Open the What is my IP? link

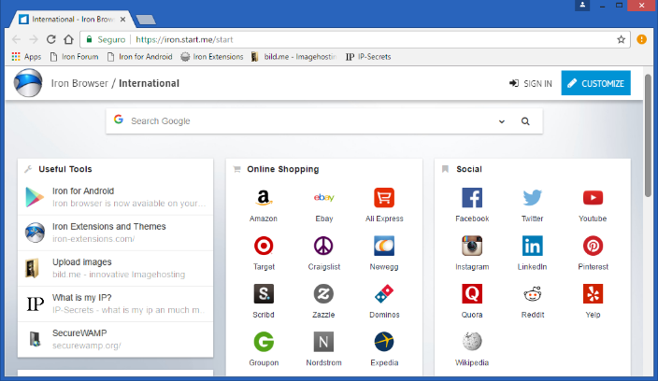pos(115,303)
